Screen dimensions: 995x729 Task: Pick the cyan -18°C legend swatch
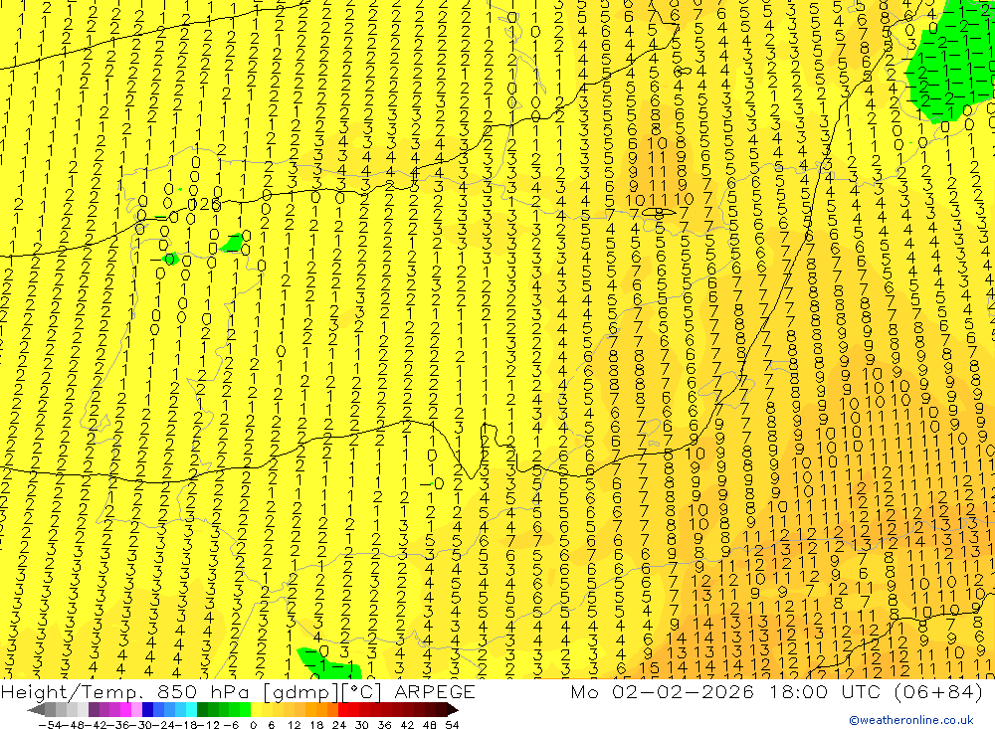pyautogui.click(x=191, y=710)
